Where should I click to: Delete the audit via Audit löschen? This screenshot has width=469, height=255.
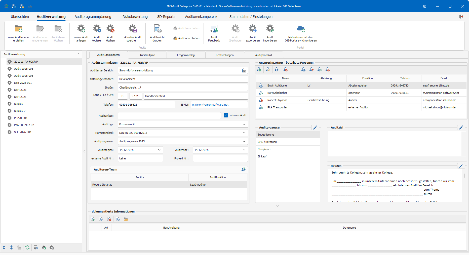pyautogui.click(x=110, y=33)
